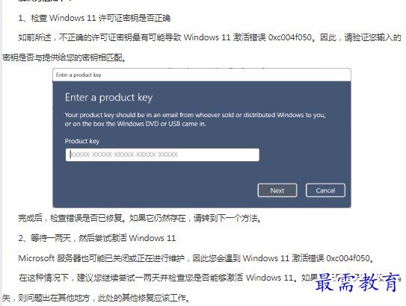Click the Next button in the dialog
This screenshot has height=306, width=406.
click(x=277, y=190)
